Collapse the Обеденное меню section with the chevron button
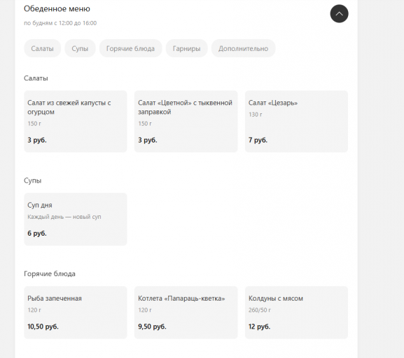This screenshot has width=404, height=358. 339,14
